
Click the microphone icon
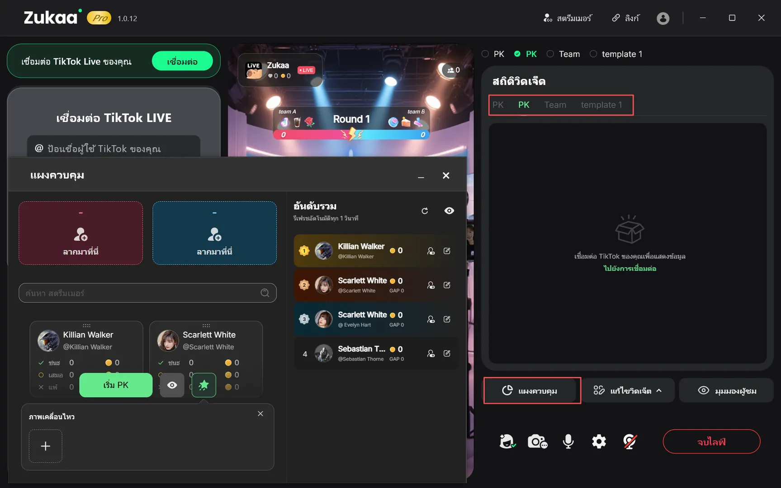568,441
